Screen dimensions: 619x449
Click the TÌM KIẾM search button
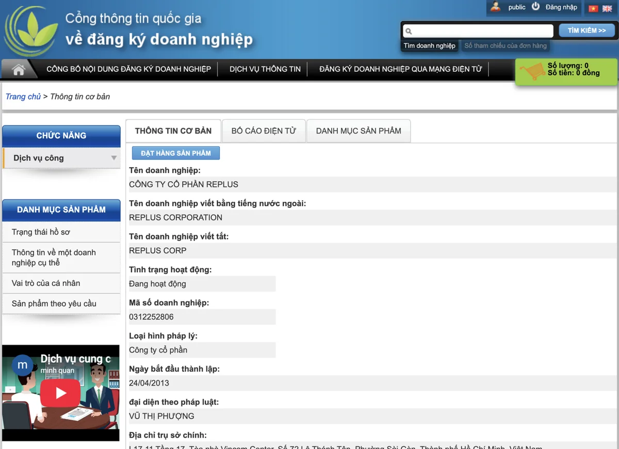(587, 31)
